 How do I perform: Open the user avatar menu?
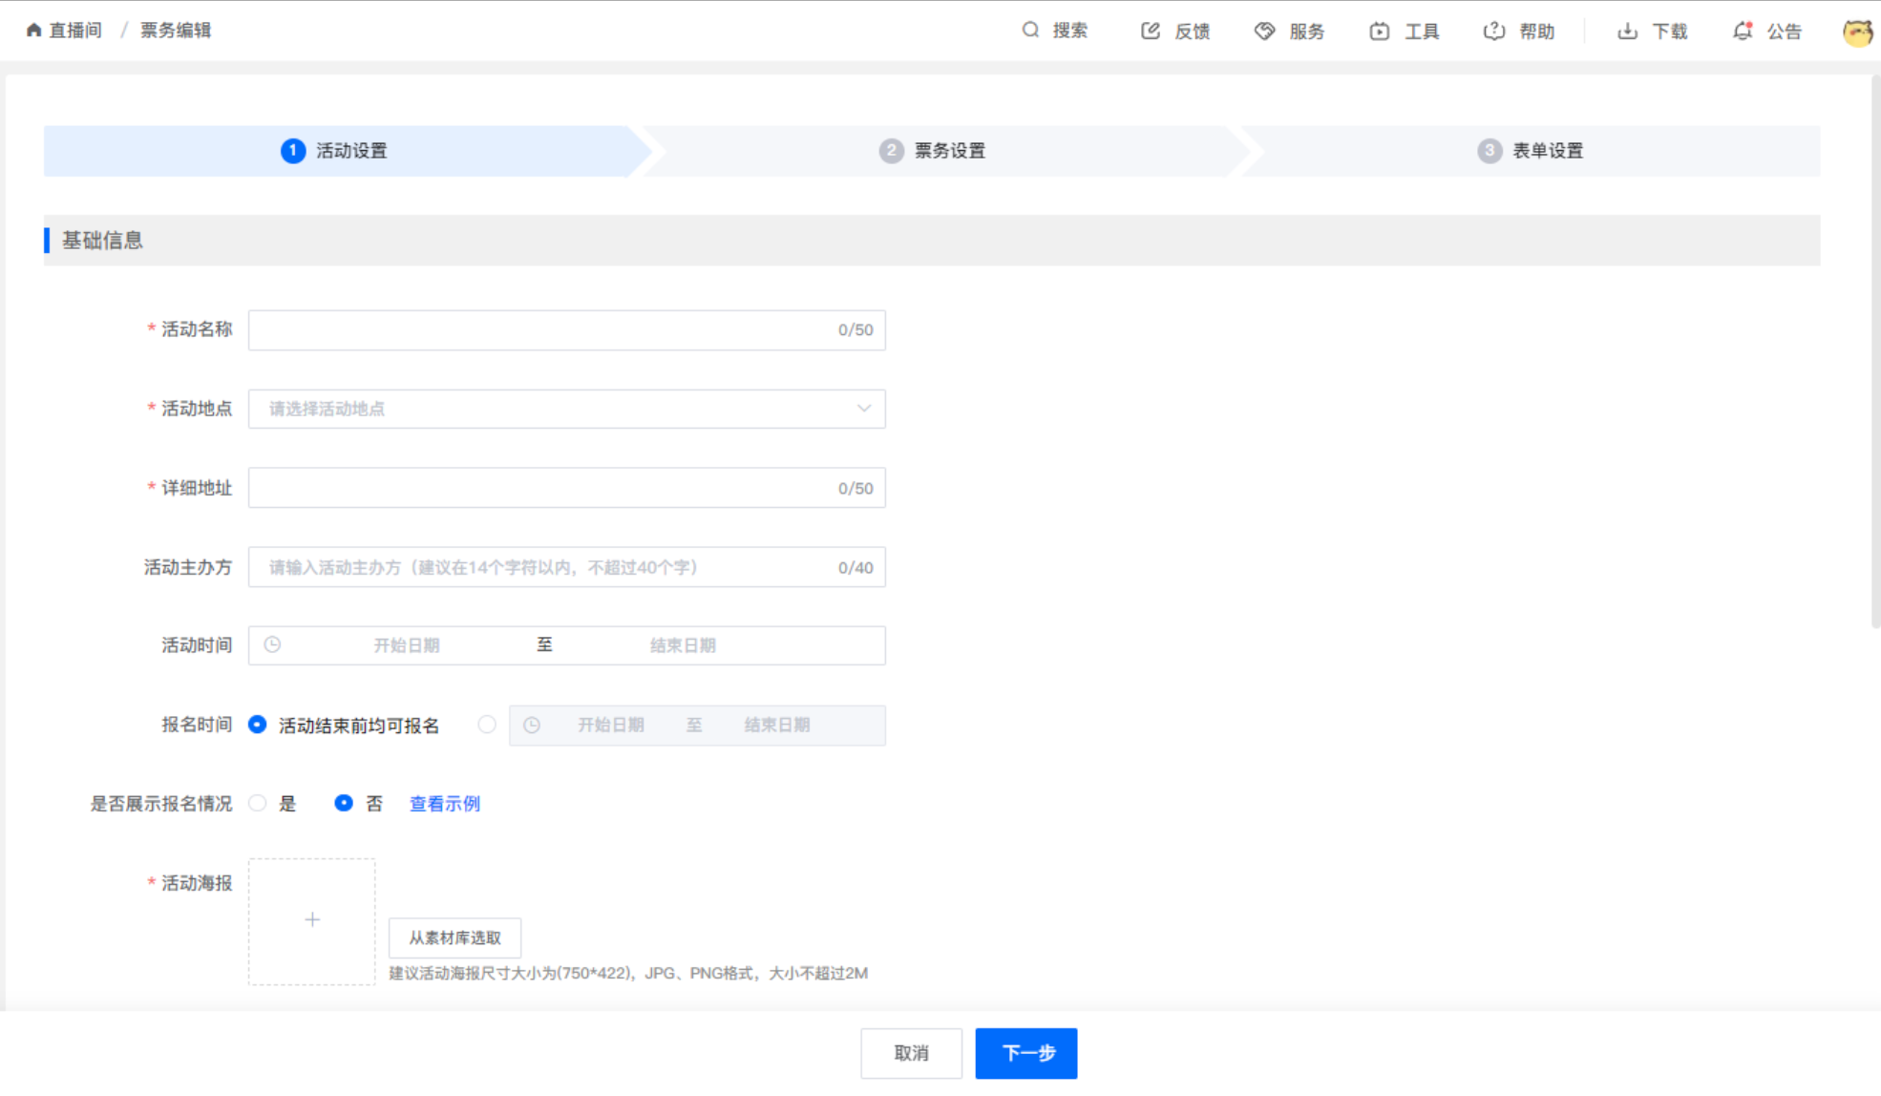1857,32
